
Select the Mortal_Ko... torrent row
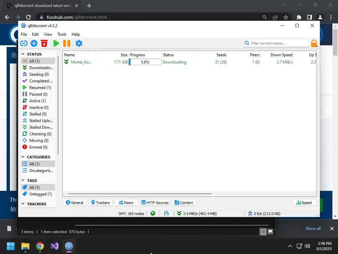tap(190, 62)
